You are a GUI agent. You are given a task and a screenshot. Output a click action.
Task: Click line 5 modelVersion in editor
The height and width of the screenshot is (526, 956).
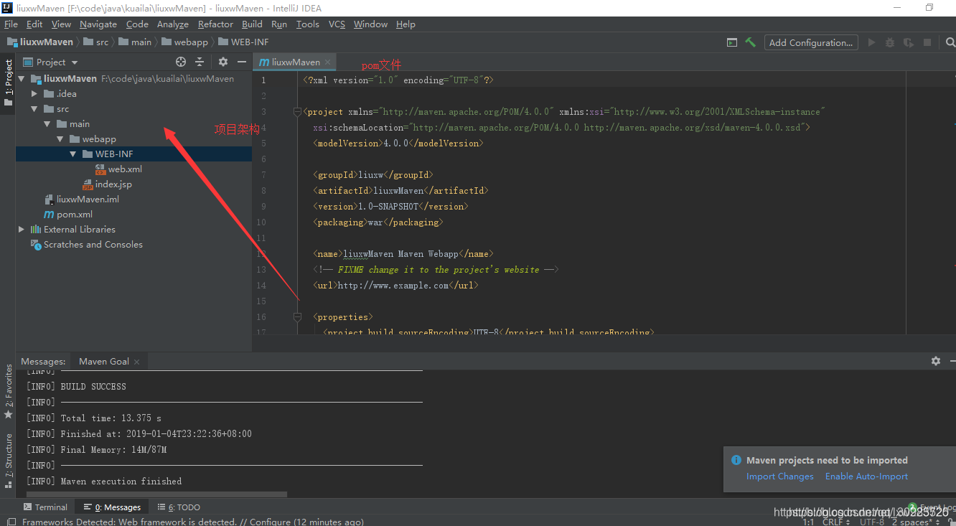[398, 144]
